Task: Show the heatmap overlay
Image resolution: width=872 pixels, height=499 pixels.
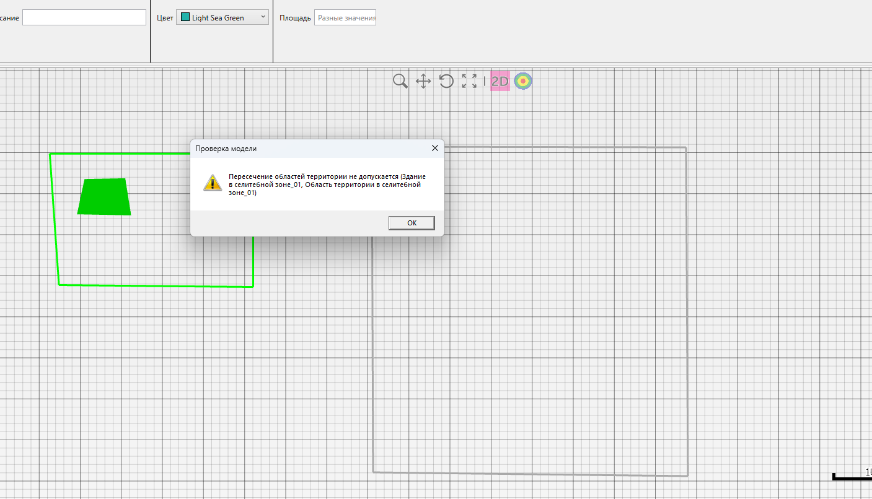Action: [x=523, y=81]
